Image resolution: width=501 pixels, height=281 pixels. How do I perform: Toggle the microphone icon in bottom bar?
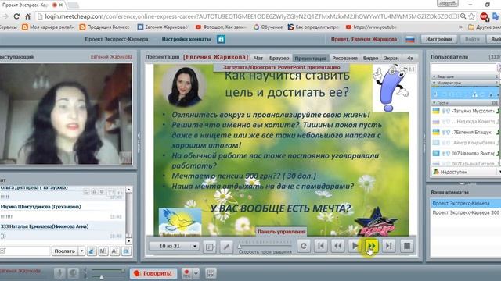59,273
